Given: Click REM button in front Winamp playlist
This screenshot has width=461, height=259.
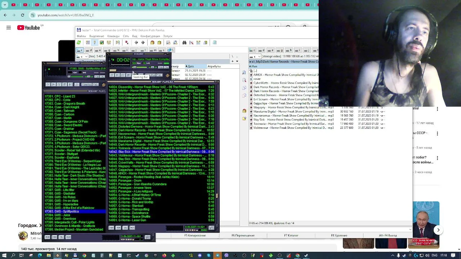Looking at the screenshot, I should pos(118,228).
